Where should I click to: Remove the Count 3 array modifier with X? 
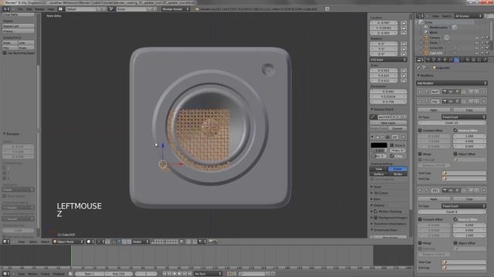(484, 190)
